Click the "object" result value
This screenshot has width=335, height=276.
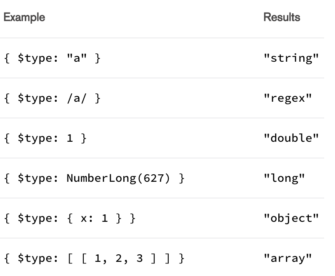pyautogui.click(x=291, y=218)
